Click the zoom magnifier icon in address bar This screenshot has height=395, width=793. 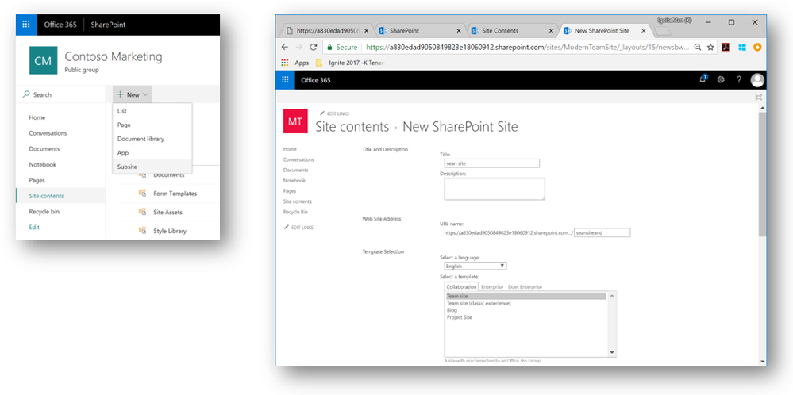698,47
